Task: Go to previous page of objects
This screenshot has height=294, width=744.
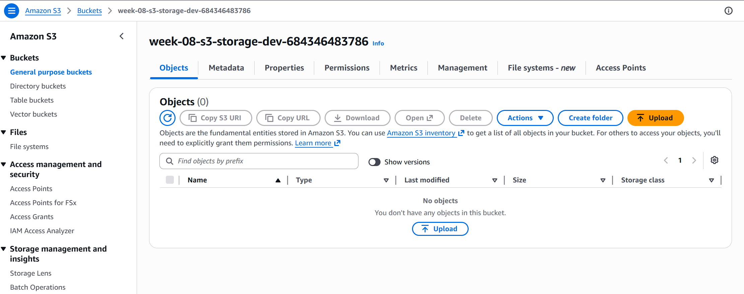Action: pos(666,160)
